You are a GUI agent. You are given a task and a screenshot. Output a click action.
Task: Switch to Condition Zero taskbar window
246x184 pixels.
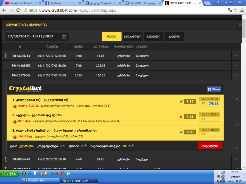[x=40, y=180]
